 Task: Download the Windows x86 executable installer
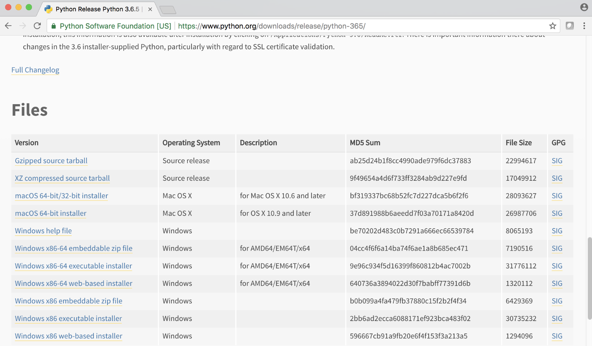68,318
